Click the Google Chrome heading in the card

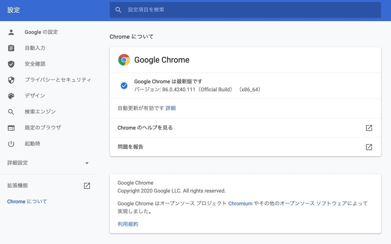[x=162, y=60]
